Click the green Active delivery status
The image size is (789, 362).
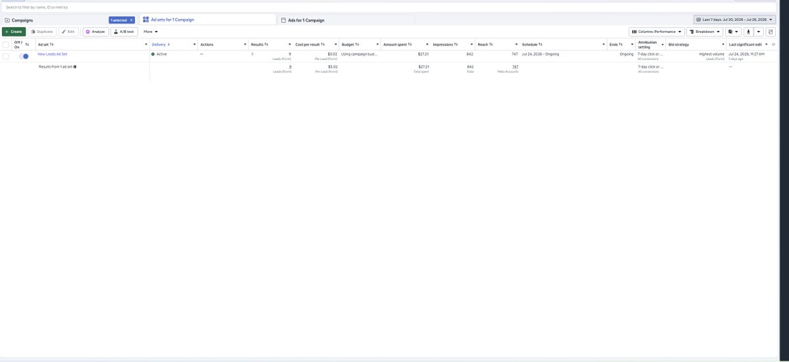159,54
